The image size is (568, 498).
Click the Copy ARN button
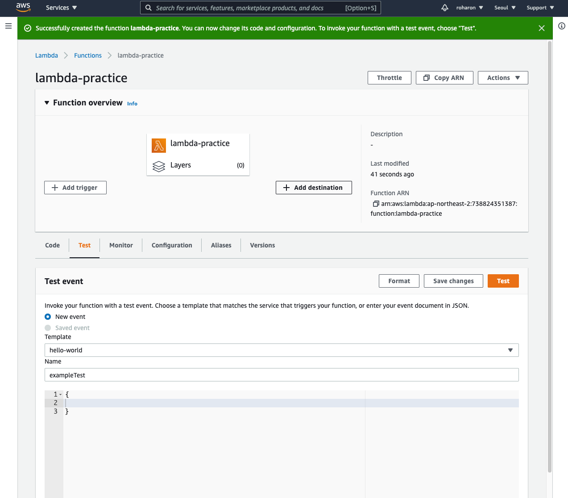point(444,78)
